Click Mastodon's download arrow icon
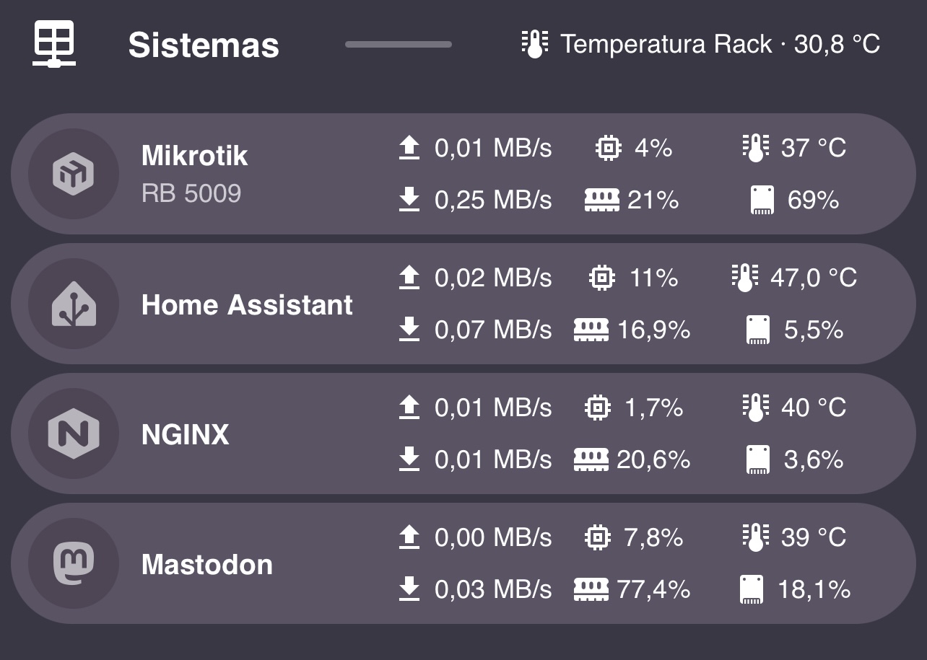This screenshot has width=927, height=660. [409, 589]
